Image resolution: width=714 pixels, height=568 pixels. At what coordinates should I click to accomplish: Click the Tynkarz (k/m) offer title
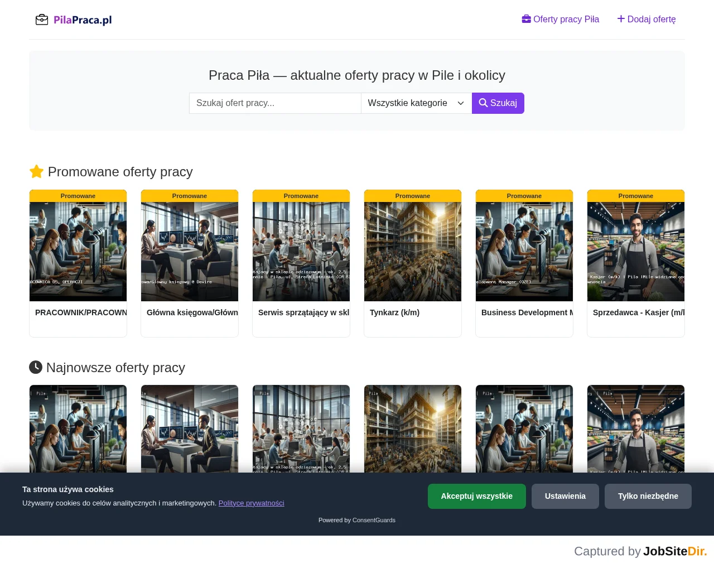pyautogui.click(x=394, y=312)
